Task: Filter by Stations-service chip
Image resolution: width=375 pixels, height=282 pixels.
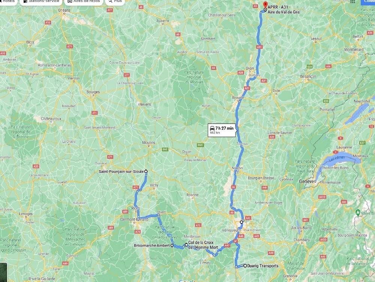Action: click(41, 2)
